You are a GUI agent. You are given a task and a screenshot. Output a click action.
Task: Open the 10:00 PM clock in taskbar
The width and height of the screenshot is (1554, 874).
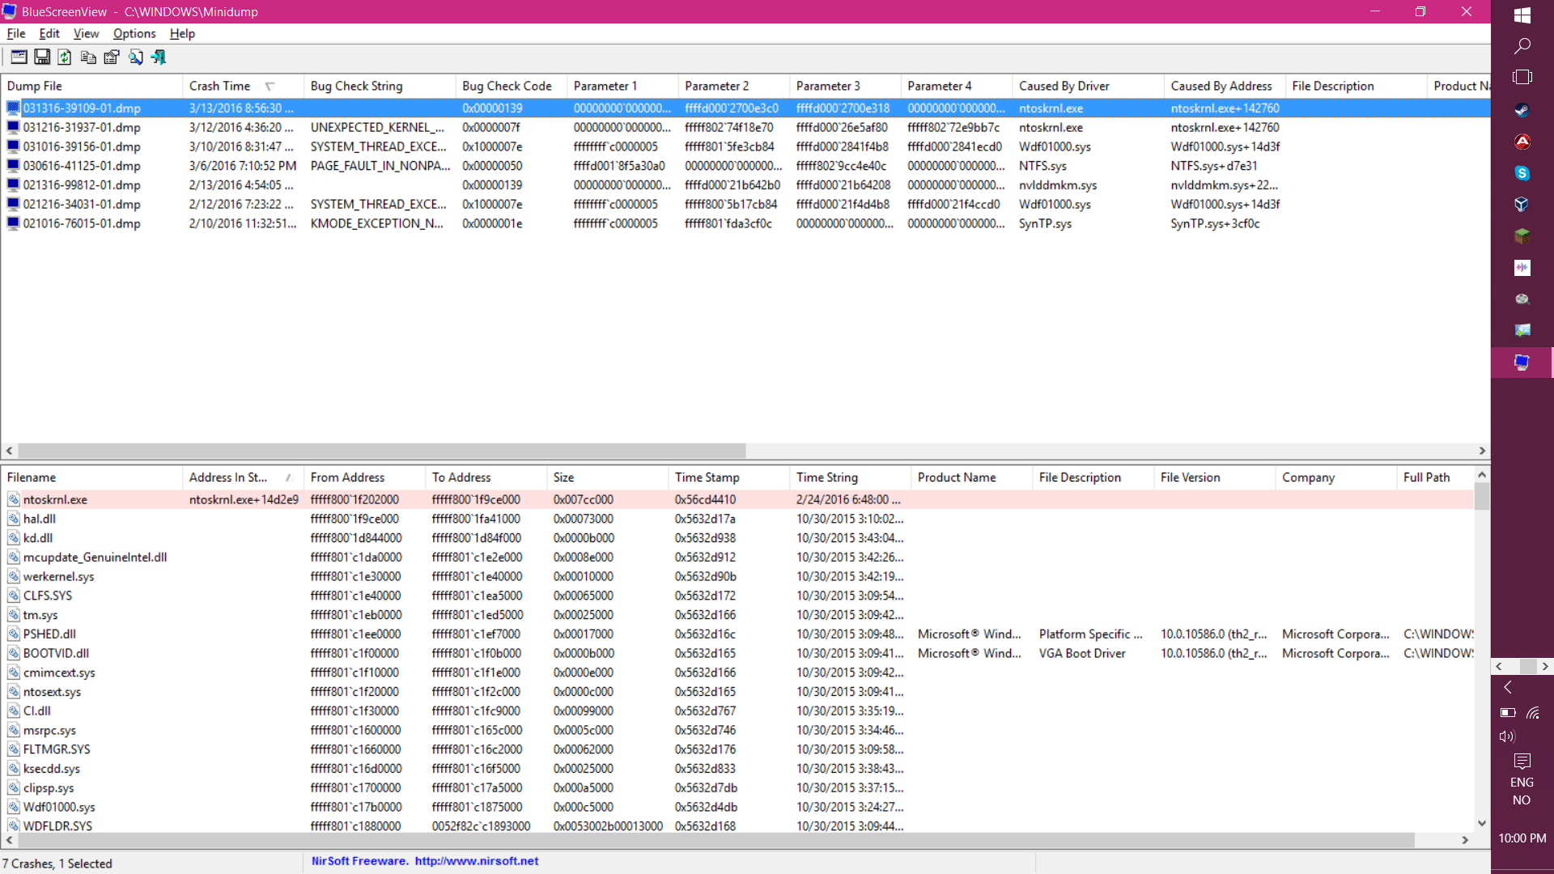click(x=1522, y=838)
